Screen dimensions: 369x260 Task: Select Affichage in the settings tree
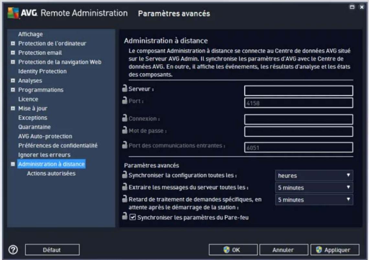point(31,34)
